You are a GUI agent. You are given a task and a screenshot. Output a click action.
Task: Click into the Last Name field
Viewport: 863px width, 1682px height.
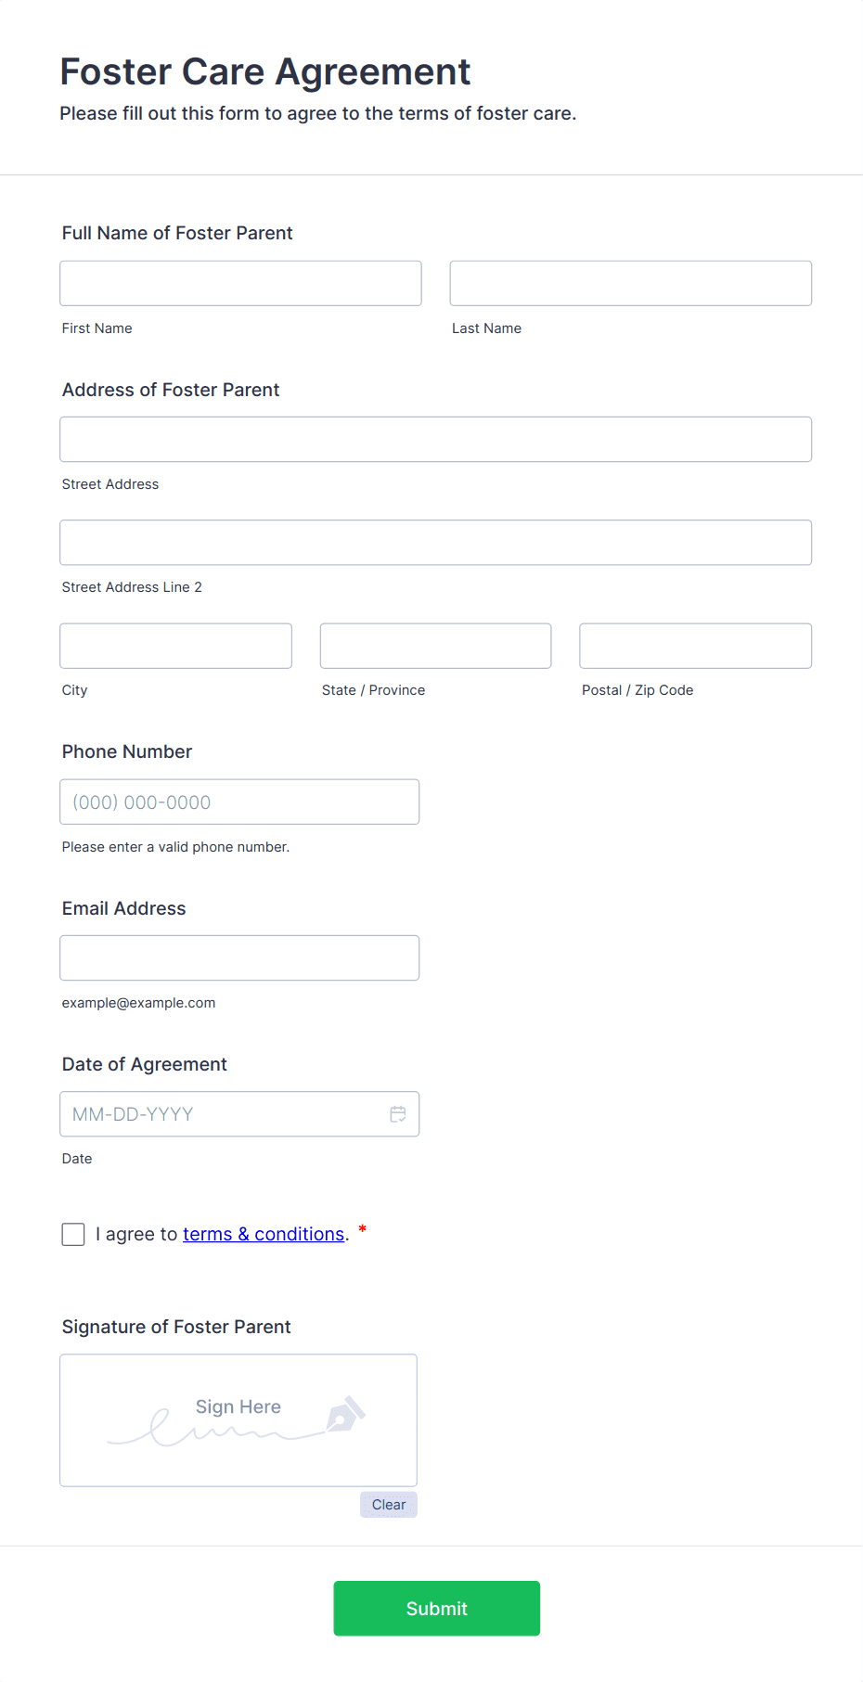pyautogui.click(x=630, y=283)
